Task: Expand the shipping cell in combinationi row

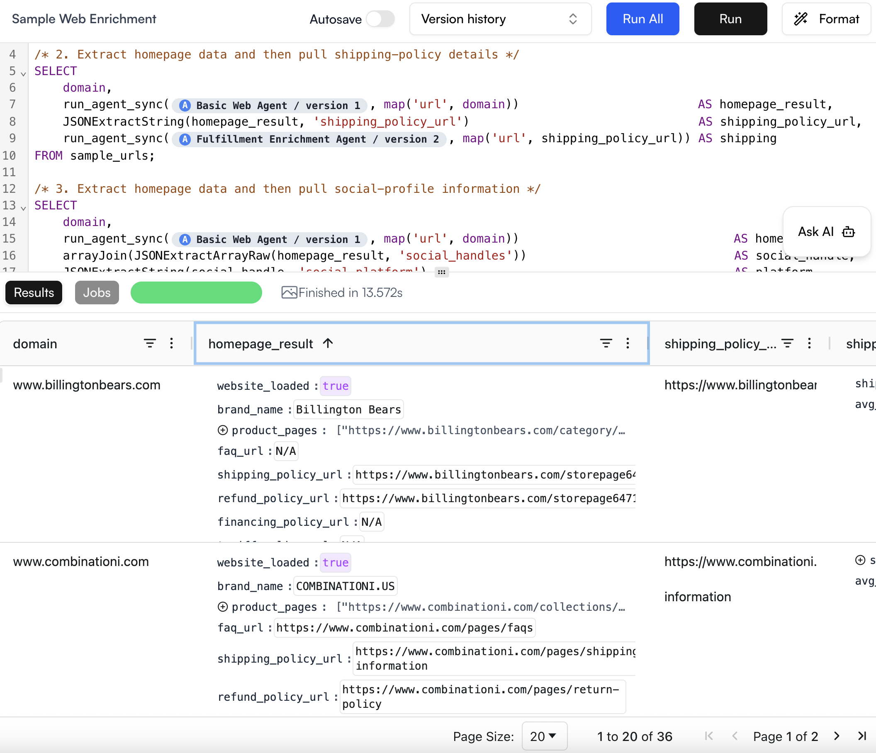Action: [x=860, y=560]
